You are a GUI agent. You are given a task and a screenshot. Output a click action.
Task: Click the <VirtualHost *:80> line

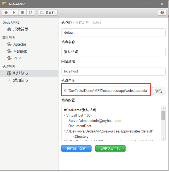78,116
